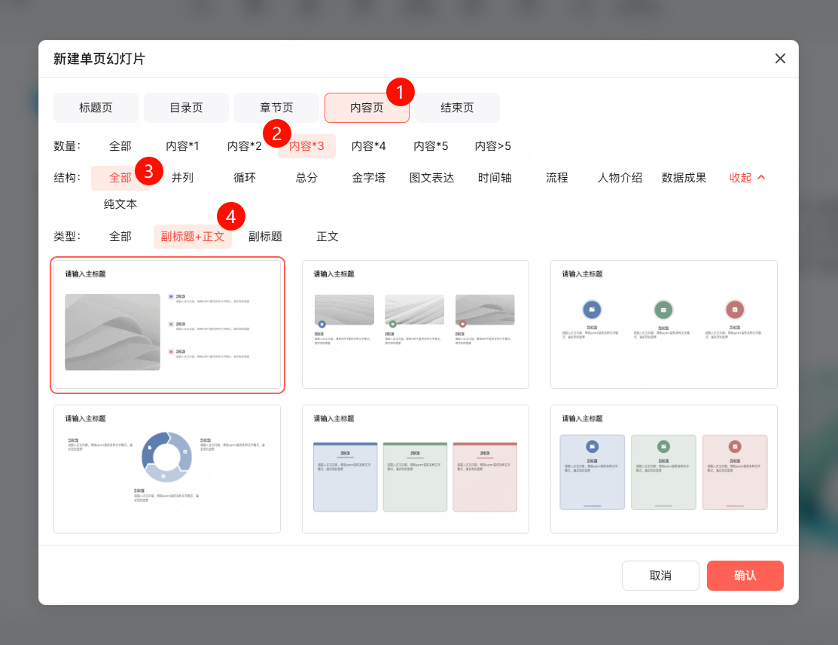
Task: Filter structure by 金字塔
Action: tap(369, 178)
